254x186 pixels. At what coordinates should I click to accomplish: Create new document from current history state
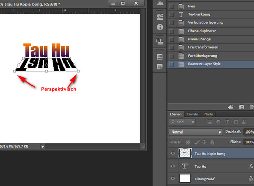tap(230, 107)
